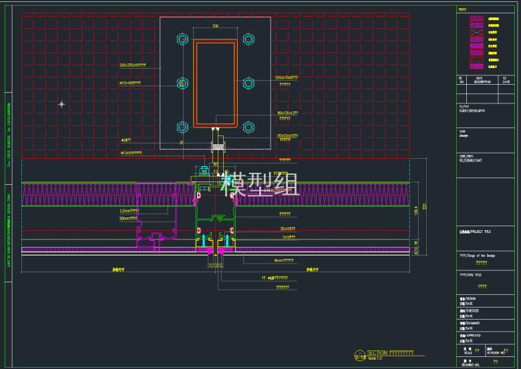Select the bottom-left anchor bolt symbol
Screen dimensions: 521x369
pos(182,127)
